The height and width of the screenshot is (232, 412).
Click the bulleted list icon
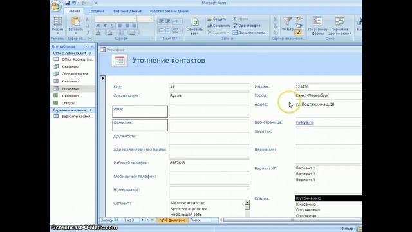coord(167,30)
